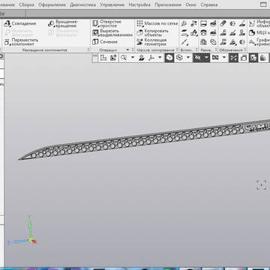
Task: Open the Оформление menu
Action: (x=52, y=4)
